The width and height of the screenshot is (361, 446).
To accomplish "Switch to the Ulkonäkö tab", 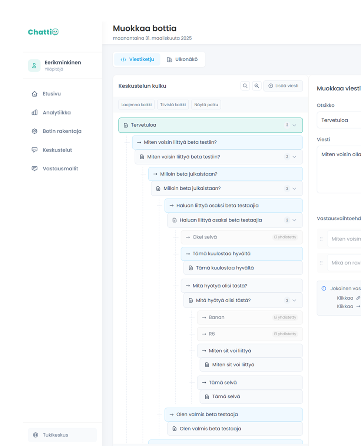I will pos(182,59).
